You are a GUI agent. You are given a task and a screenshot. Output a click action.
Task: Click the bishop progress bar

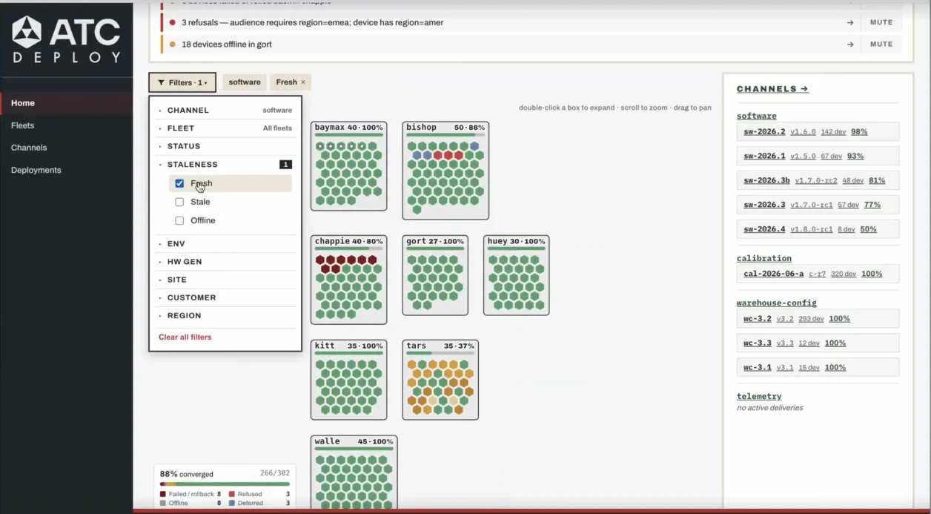pos(445,135)
